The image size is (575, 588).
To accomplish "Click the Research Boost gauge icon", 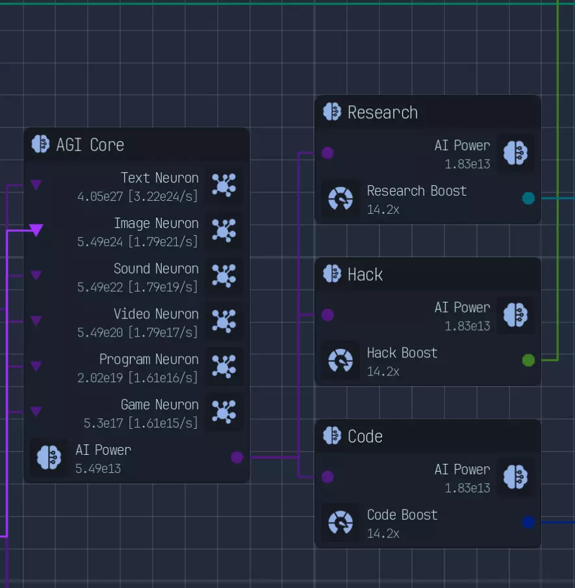I will (x=340, y=199).
